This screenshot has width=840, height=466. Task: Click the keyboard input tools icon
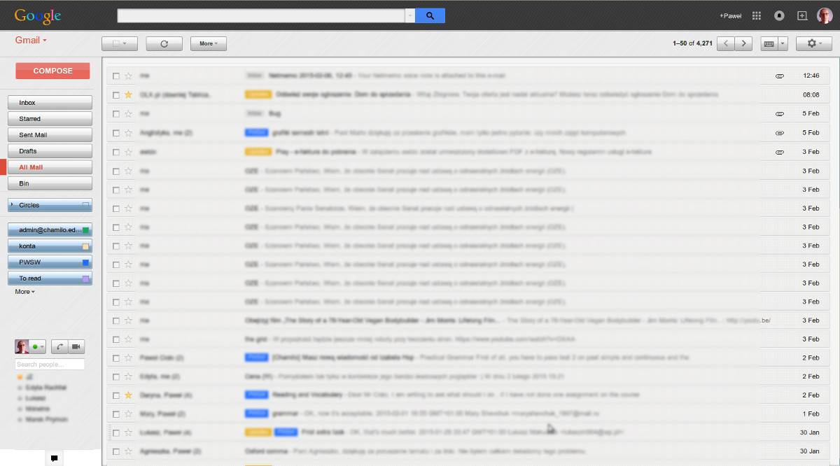click(769, 43)
